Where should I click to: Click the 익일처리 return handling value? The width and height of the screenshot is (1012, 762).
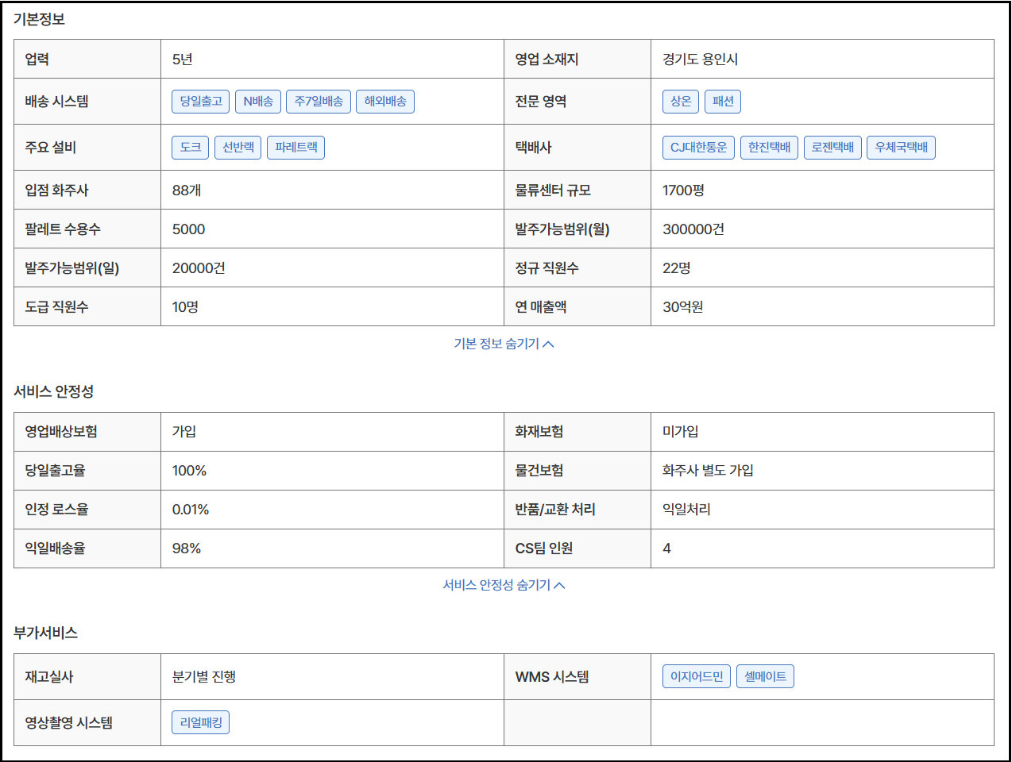point(686,510)
